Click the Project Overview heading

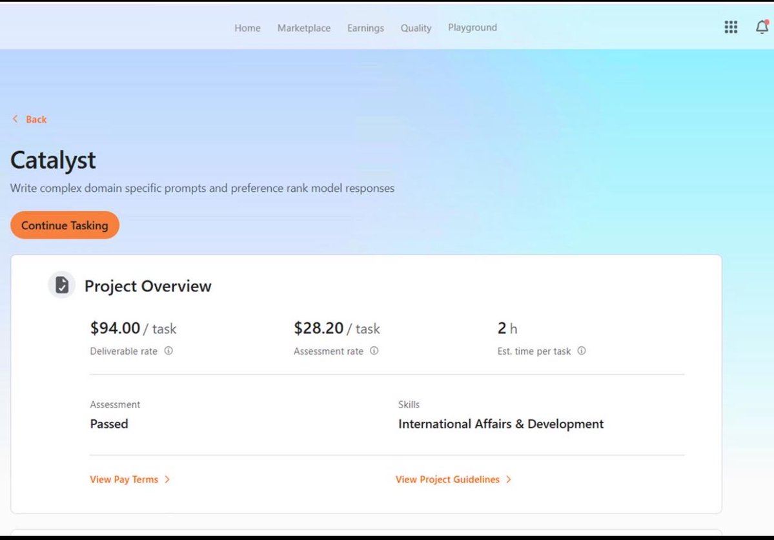point(148,286)
